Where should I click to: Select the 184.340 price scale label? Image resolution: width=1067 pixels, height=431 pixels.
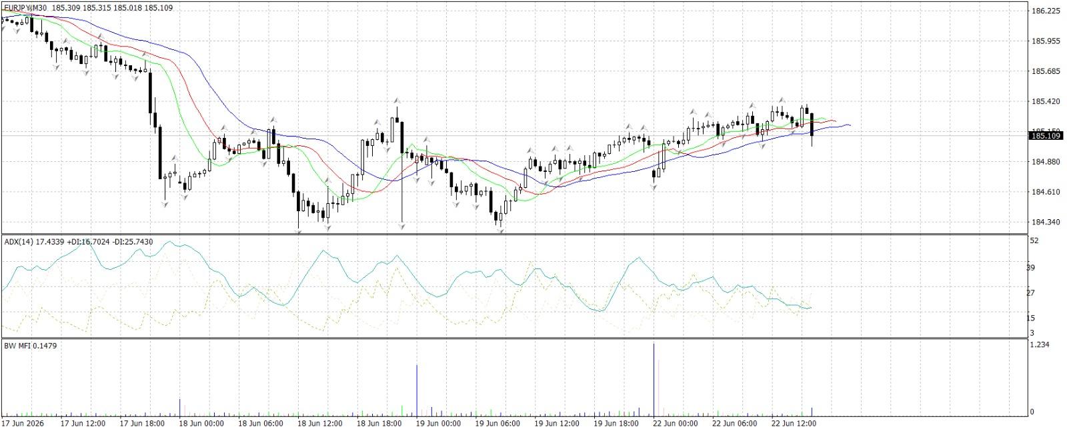pyautogui.click(x=1045, y=222)
